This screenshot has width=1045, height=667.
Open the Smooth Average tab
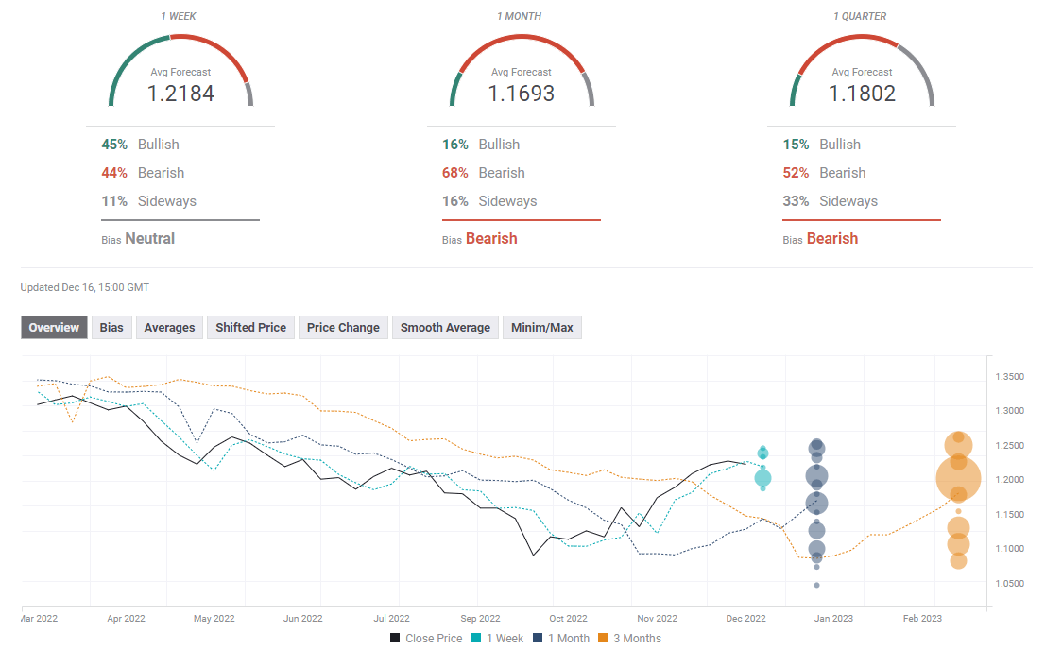445,328
